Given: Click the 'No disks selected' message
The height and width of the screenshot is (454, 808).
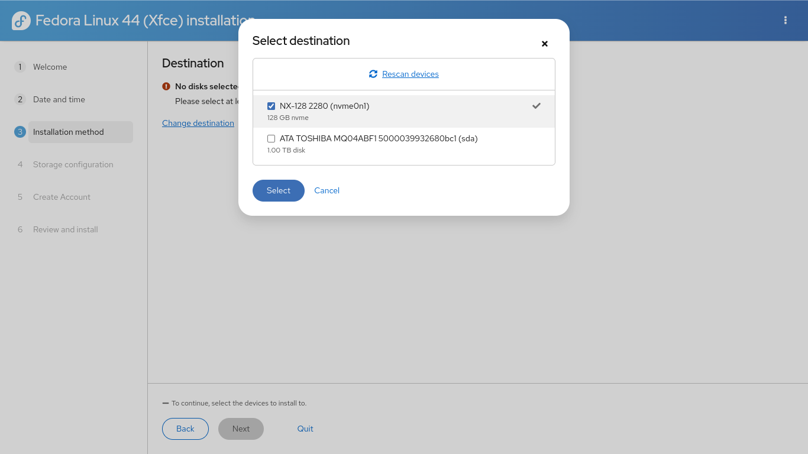Looking at the screenshot, I should pos(206,86).
